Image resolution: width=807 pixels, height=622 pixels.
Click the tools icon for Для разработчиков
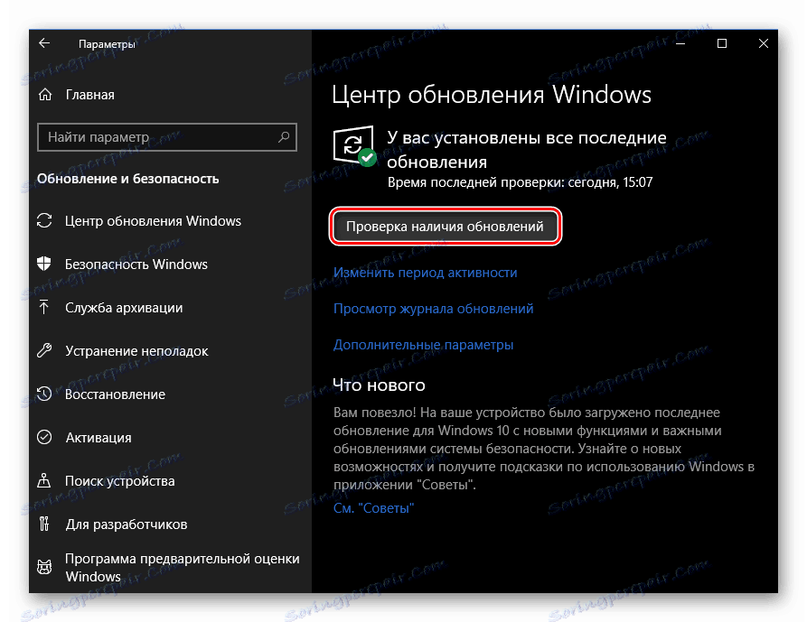(x=44, y=524)
